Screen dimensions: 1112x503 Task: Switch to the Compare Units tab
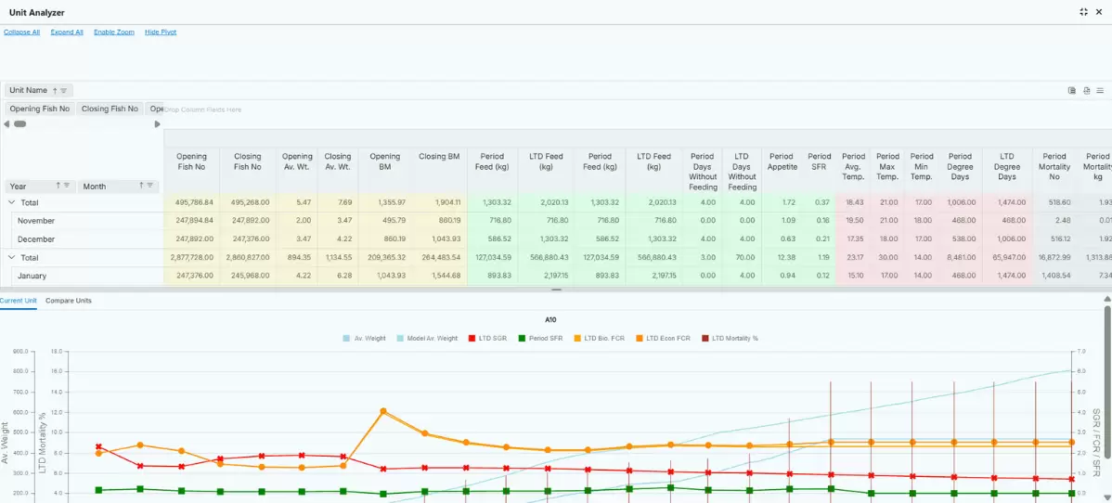[x=68, y=301]
